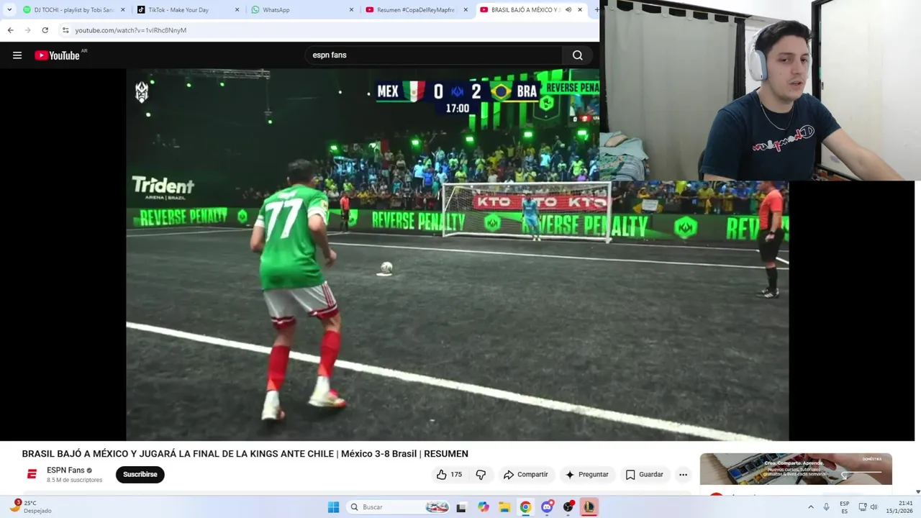Open Discord from the taskbar
This screenshot has width=921, height=518.
pos(547,507)
